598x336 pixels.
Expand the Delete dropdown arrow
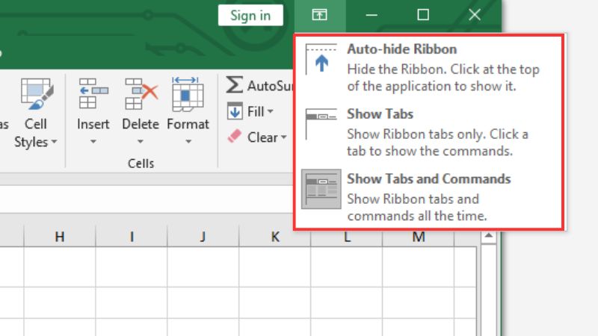[x=141, y=140]
